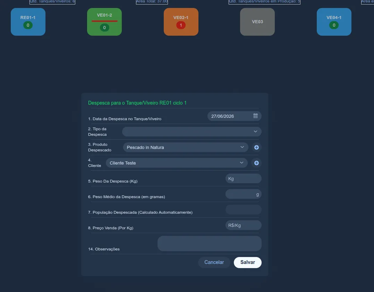374x292 pixels.
Task: Focus the Peso Da Despesca Kg field
Action: 243,178
